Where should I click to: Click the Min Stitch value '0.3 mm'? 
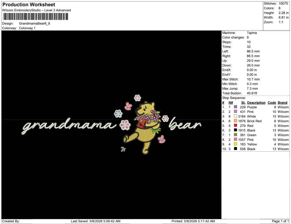coord(252,84)
